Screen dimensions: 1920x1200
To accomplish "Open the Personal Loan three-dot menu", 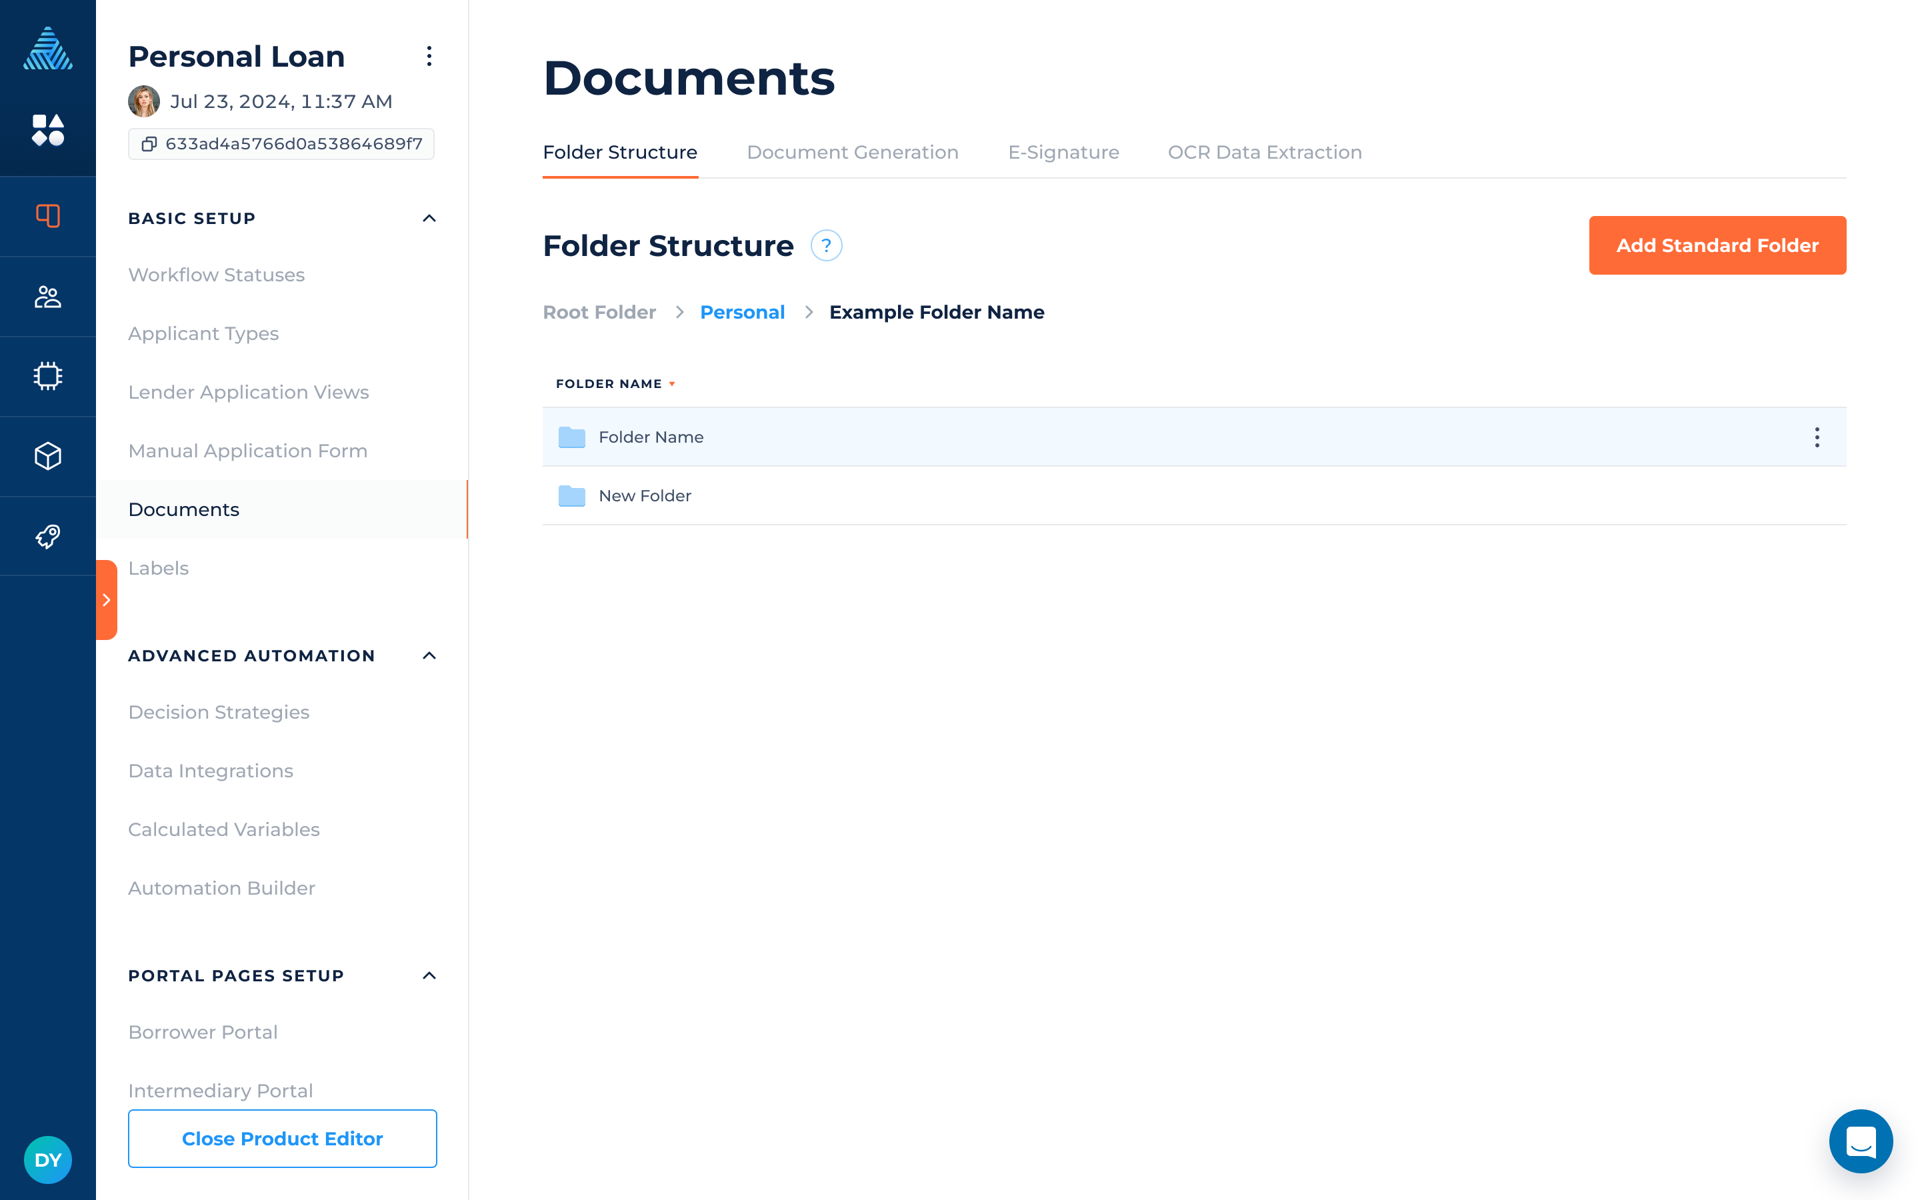I will (x=429, y=57).
